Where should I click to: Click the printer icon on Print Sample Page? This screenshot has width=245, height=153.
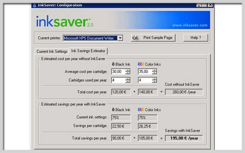pos(136,38)
